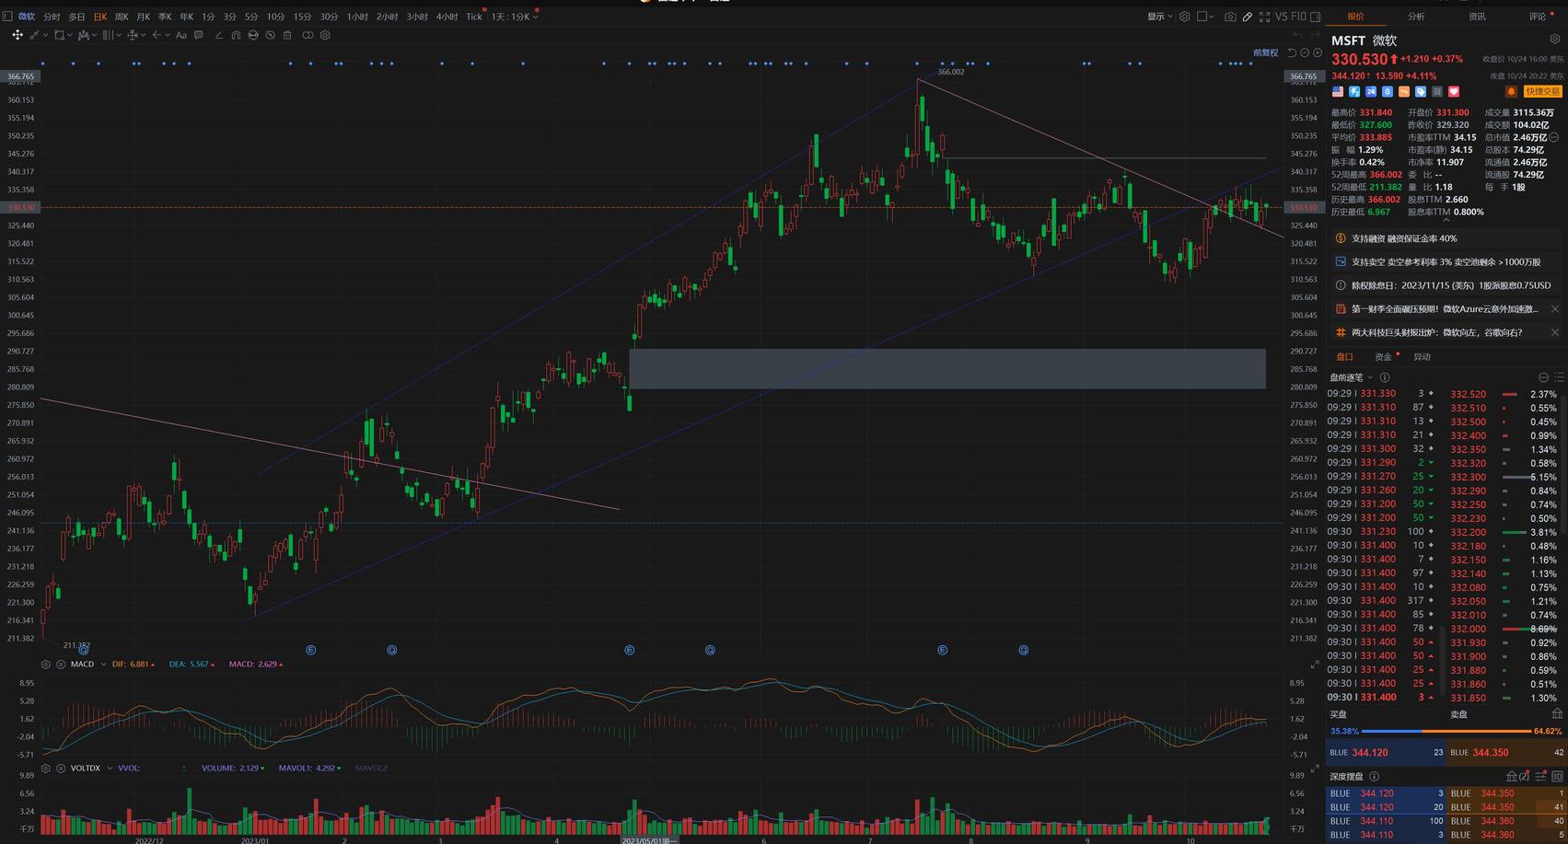Reset the chart zoom
This screenshot has width=1568, height=844.
(1292, 53)
